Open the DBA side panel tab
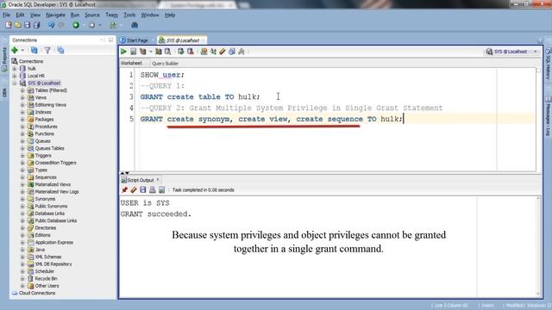The height and width of the screenshot is (310, 552). point(4,92)
